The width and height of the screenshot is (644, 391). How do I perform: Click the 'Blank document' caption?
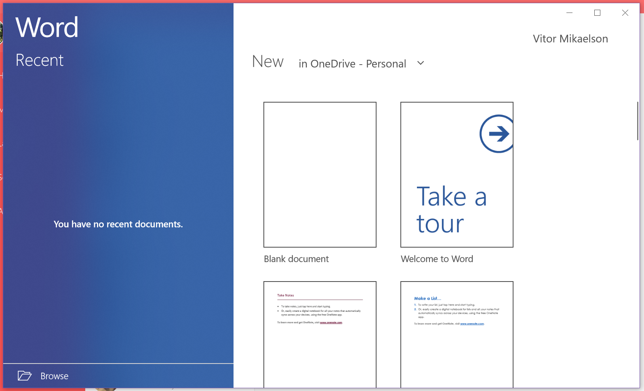click(296, 259)
